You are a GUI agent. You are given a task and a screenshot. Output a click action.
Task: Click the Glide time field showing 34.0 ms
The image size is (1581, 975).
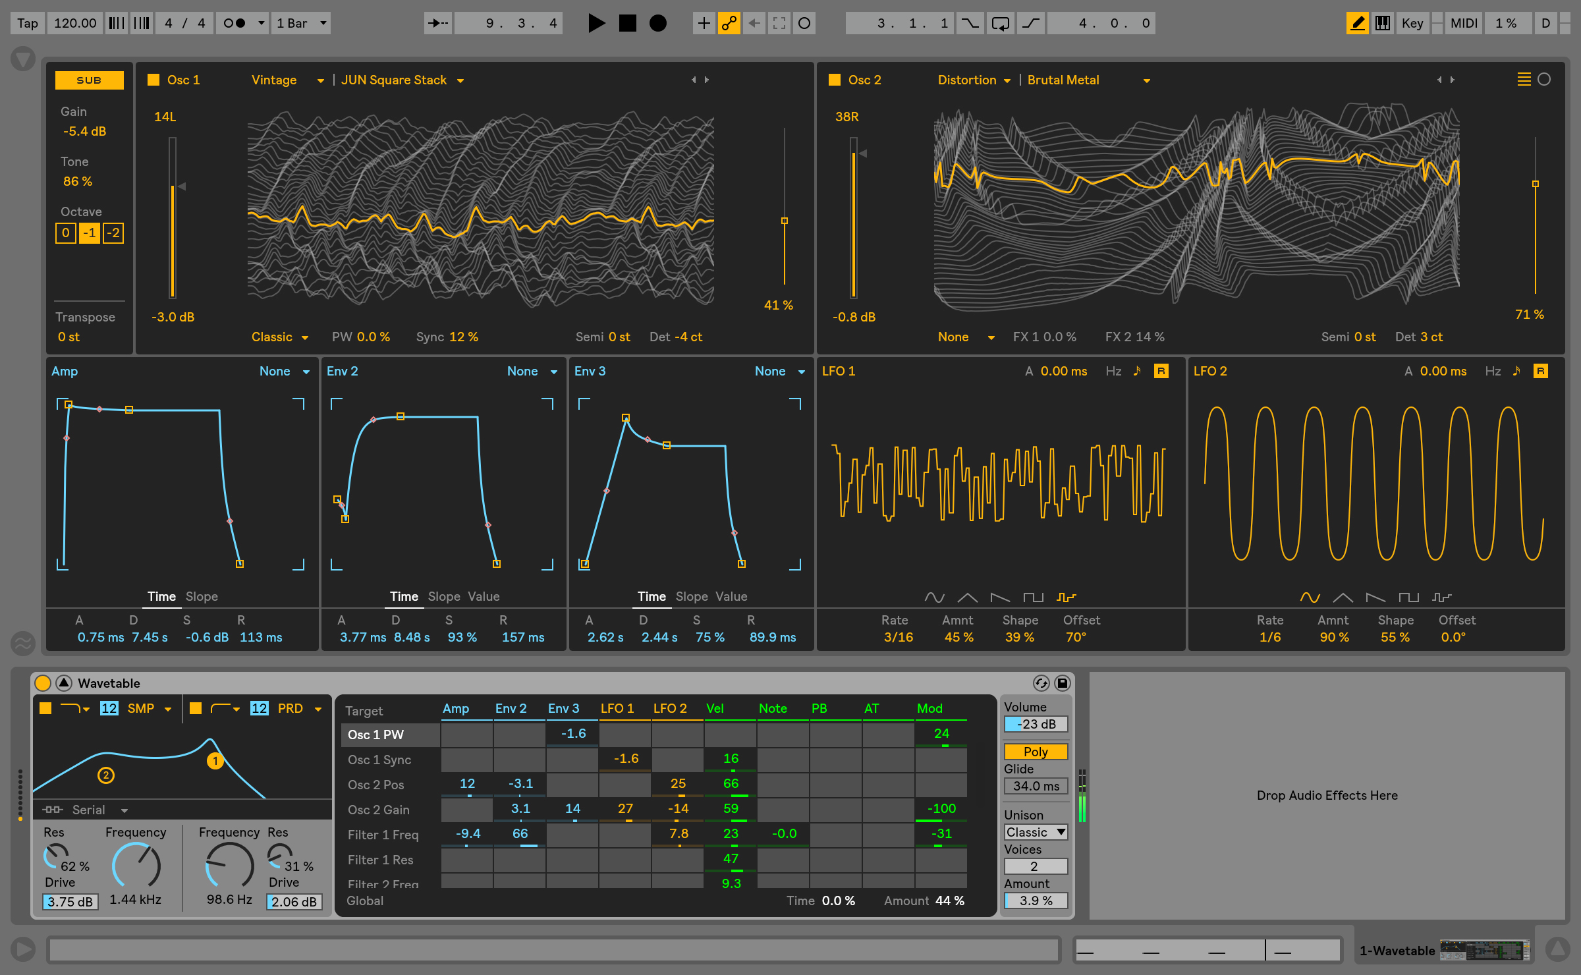[1035, 785]
